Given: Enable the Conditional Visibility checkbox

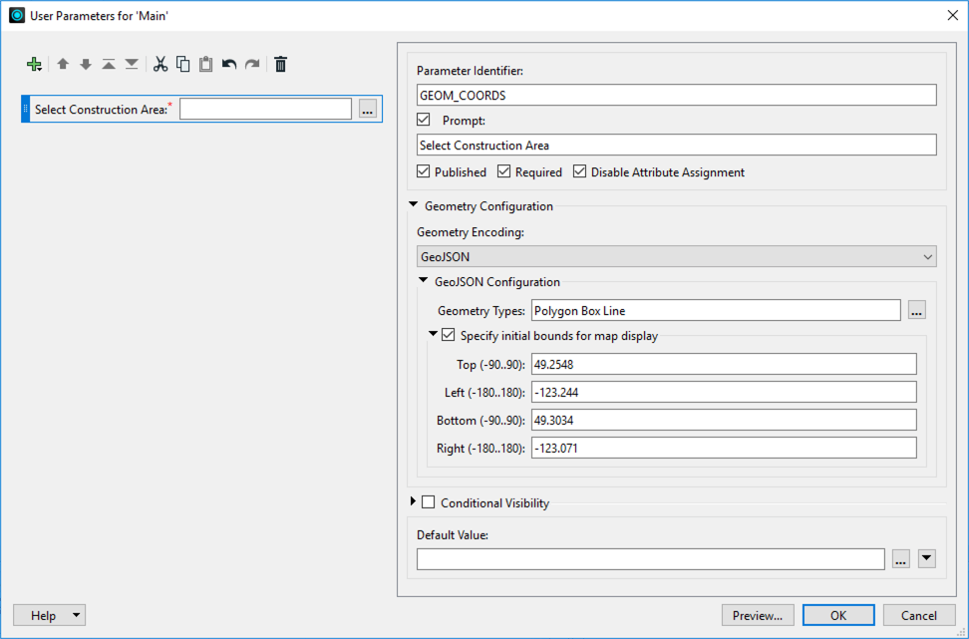Looking at the screenshot, I should pos(429,501).
